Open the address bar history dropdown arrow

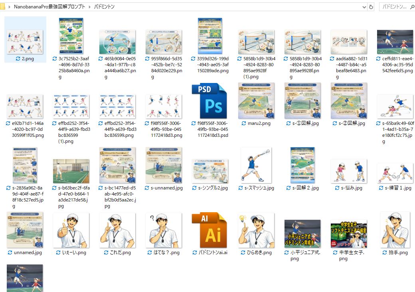[x=364, y=7]
